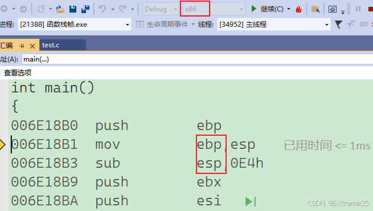Click the Redo icon

coord(123,9)
